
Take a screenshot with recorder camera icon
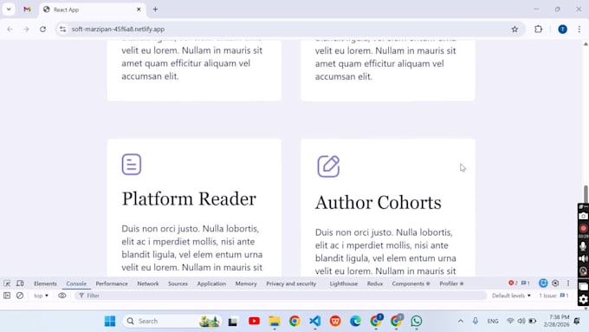tap(583, 216)
